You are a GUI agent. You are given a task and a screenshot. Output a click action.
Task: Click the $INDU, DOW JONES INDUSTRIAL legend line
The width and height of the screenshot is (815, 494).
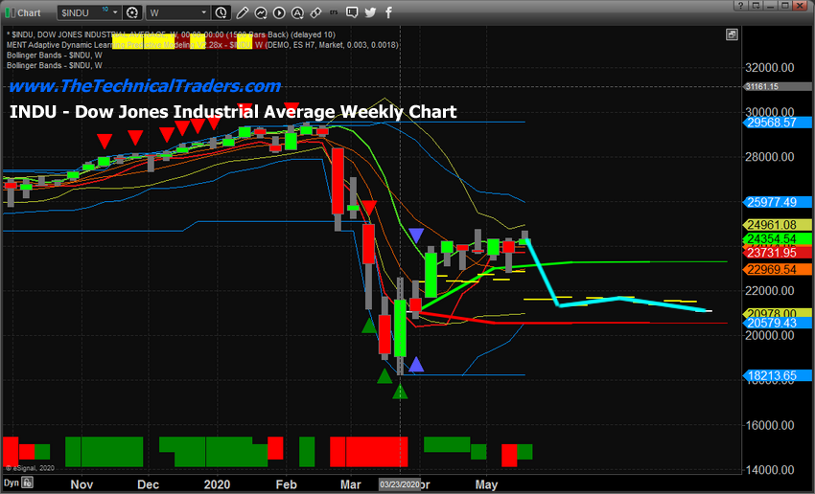[171, 34]
